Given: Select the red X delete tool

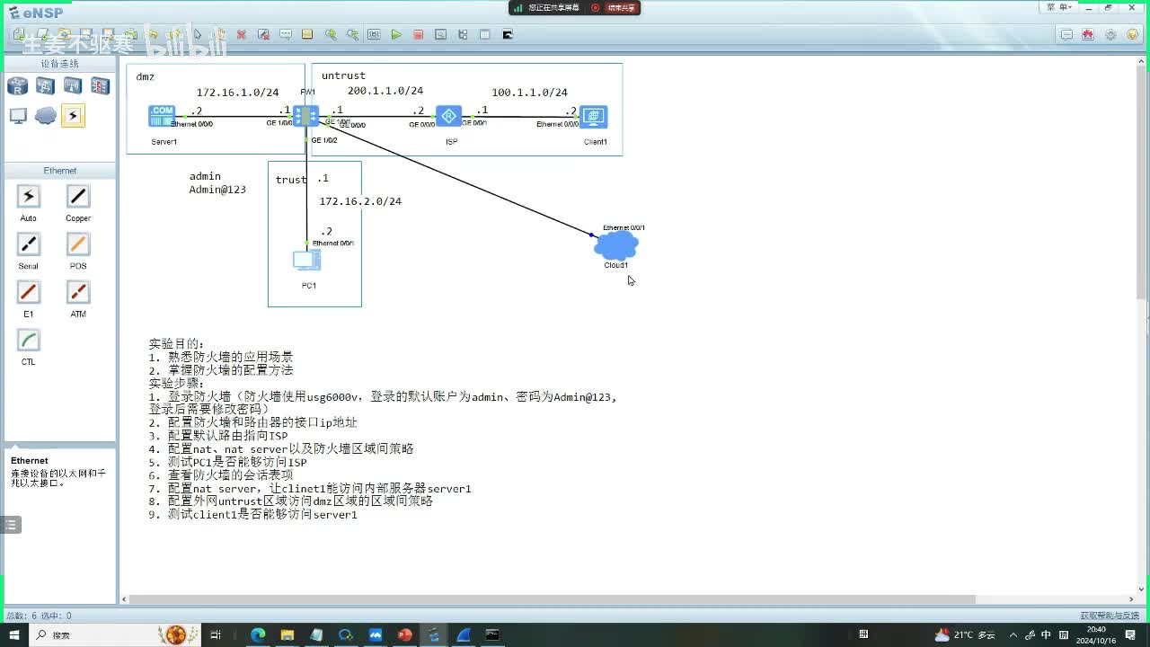Looking at the screenshot, I should pos(241,35).
